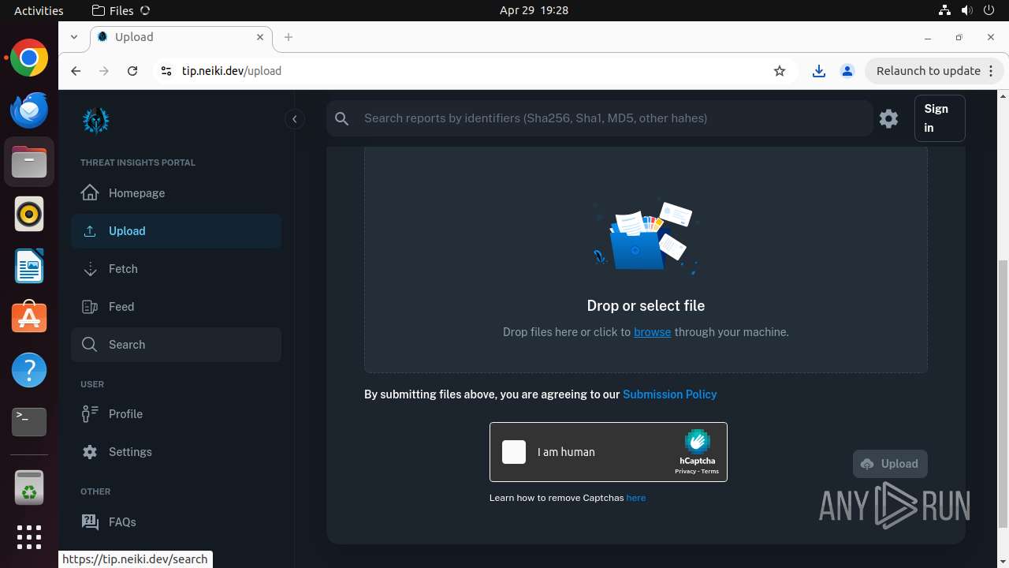Open the tab search dropdown arrow
The image size is (1009, 568).
[x=74, y=37]
